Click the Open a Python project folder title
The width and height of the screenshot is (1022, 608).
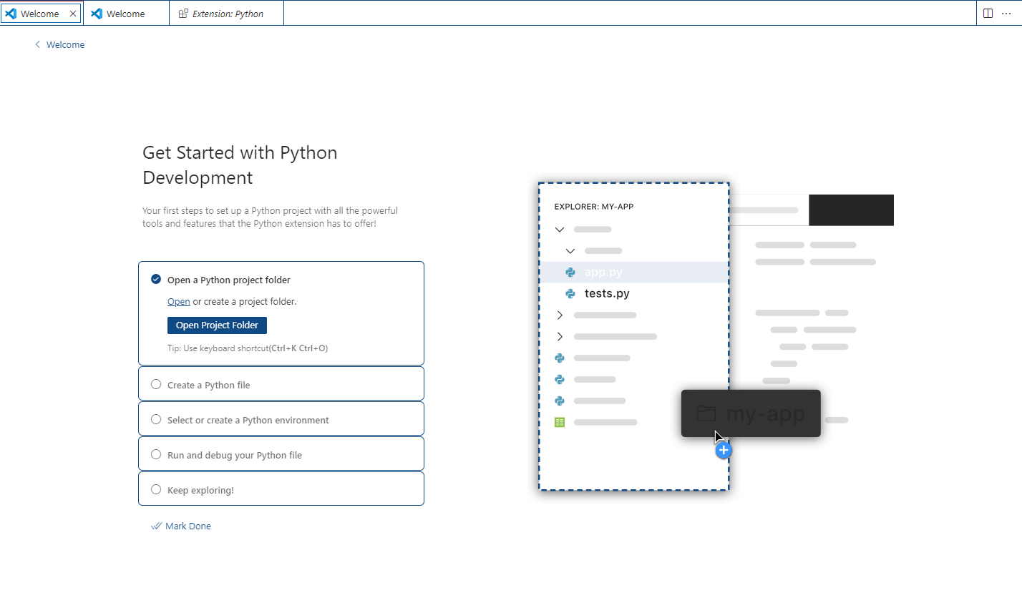229,280
